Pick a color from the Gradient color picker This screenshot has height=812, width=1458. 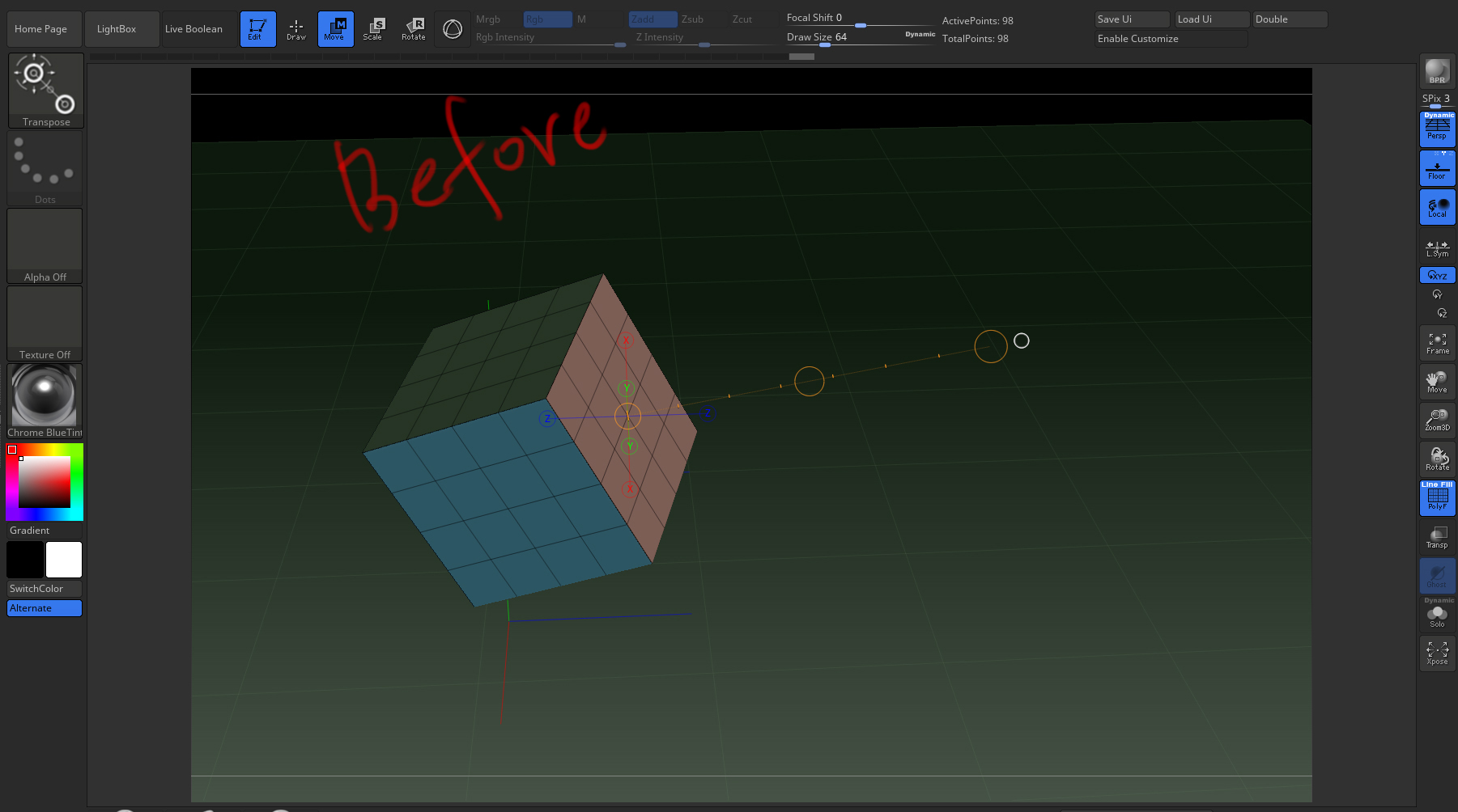coord(45,481)
